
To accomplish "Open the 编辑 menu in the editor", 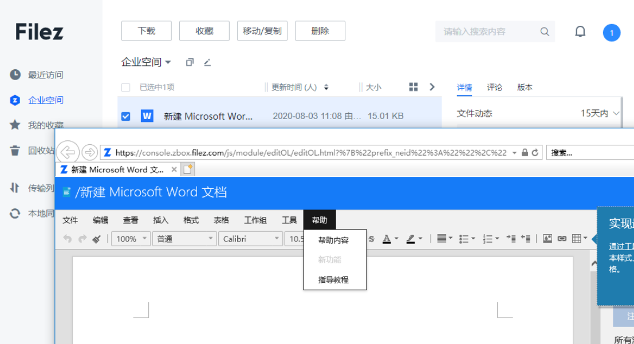I will 100,220.
